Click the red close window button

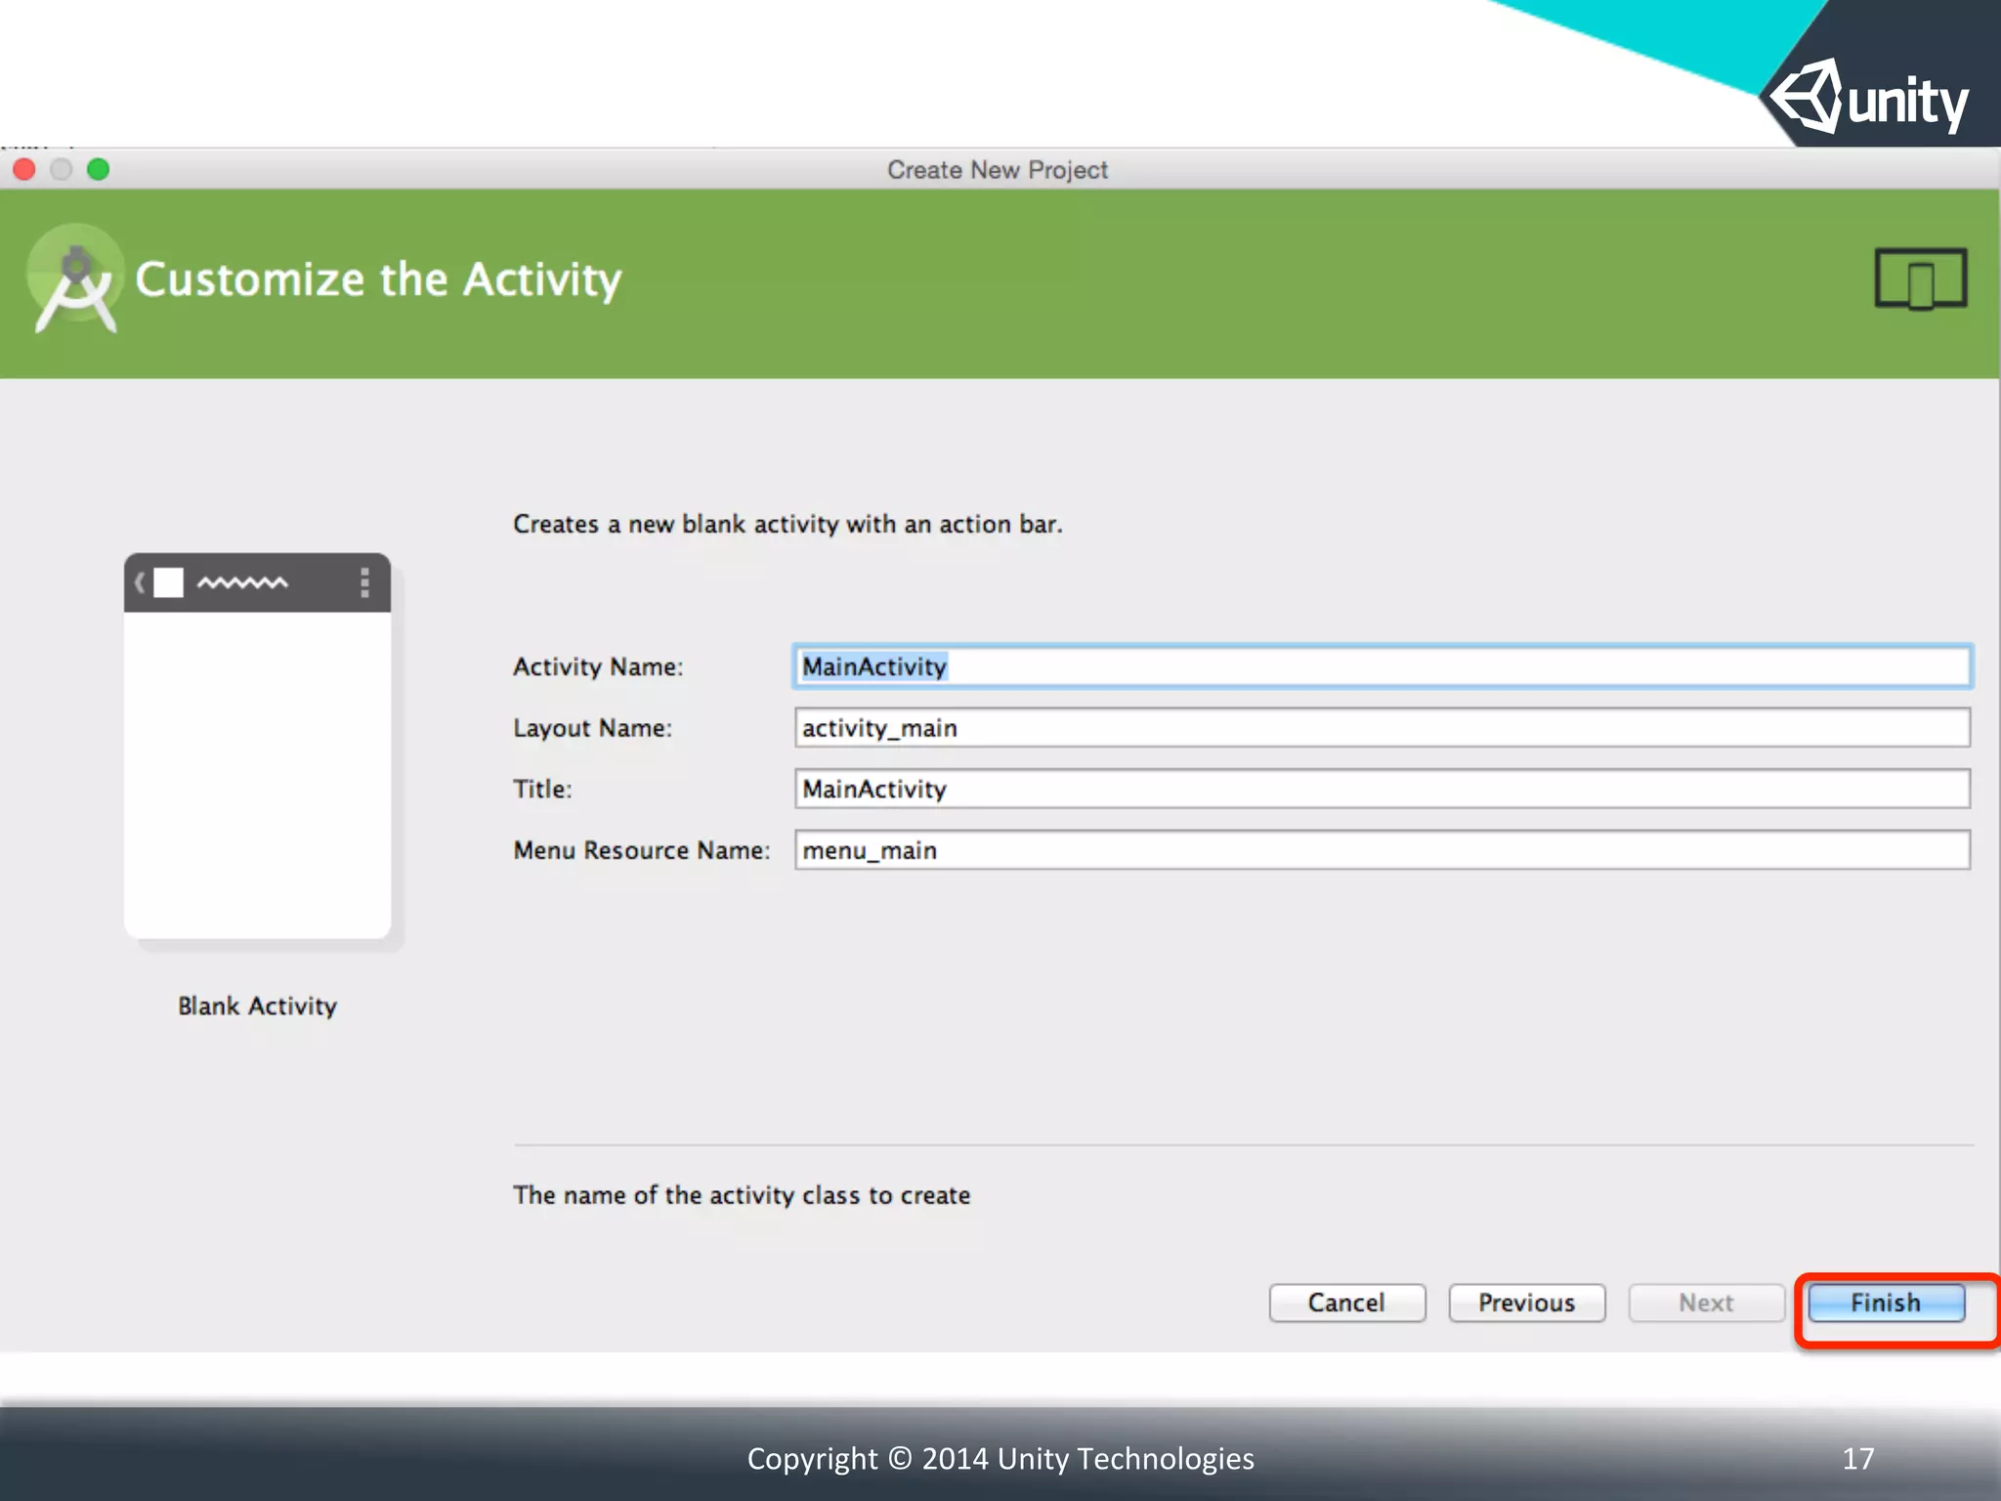pos(24,170)
